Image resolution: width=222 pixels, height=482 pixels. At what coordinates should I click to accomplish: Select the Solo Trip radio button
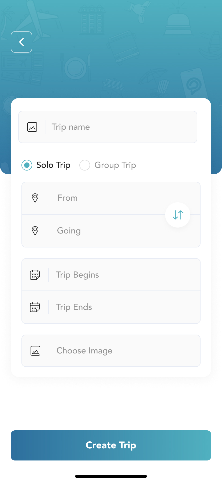(x=27, y=165)
